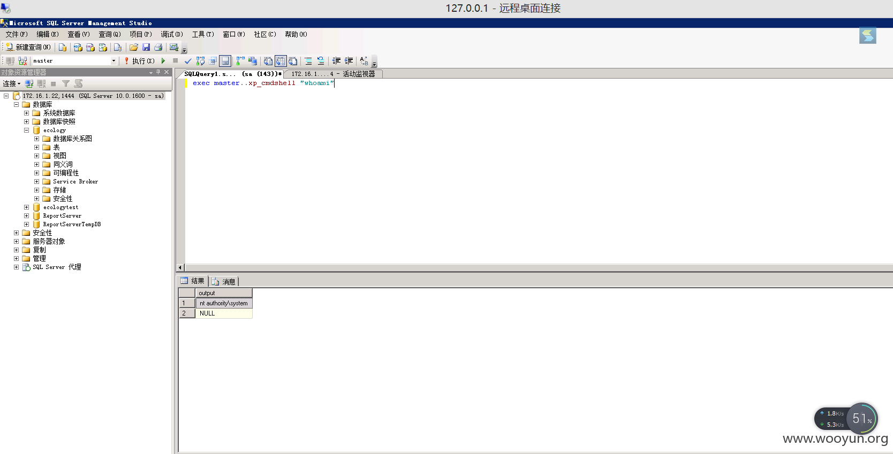Viewport: 893px width, 454px height.
Task: Click the Comment out selected lines icon
Action: [308, 61]
